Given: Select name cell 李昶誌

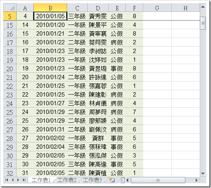Looking at the screenshot, I should pos(98,51).
